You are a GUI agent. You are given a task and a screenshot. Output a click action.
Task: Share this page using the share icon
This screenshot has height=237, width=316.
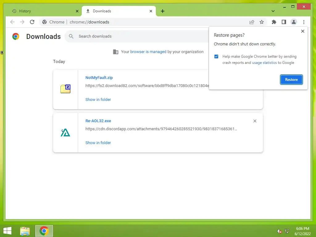click(x=252, y=22)
